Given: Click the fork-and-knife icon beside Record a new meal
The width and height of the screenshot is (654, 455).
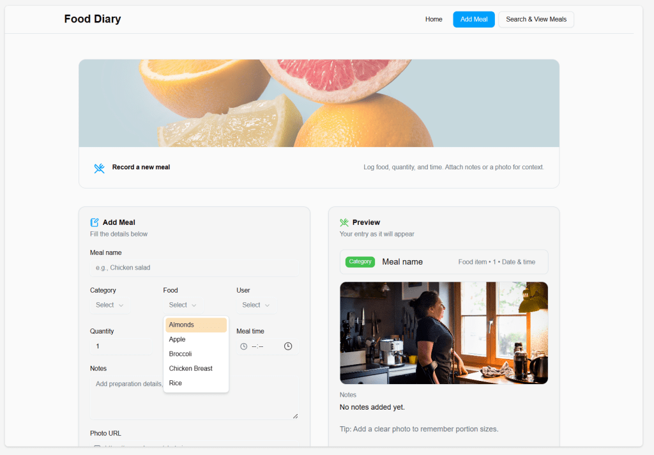Looking at the screenshot, I should tap(100, 168).
